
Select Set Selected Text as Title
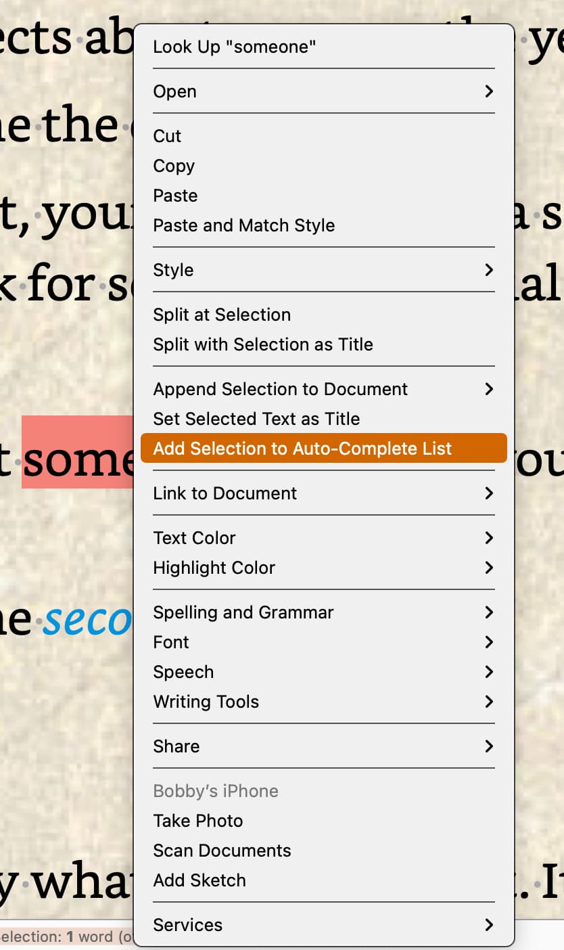(323, 419)
